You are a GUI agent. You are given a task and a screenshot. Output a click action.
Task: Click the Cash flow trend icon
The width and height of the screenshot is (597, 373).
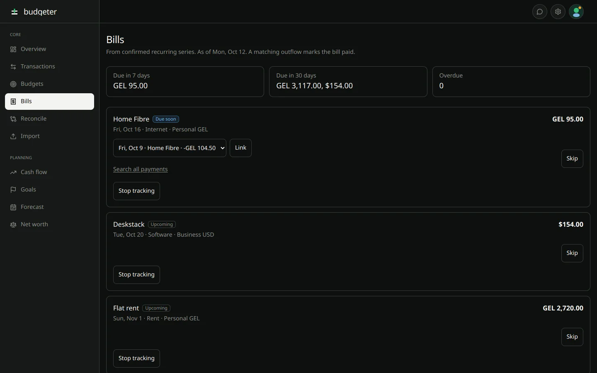click(13, 172)
